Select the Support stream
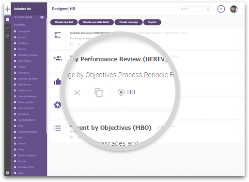 (22, 49)
